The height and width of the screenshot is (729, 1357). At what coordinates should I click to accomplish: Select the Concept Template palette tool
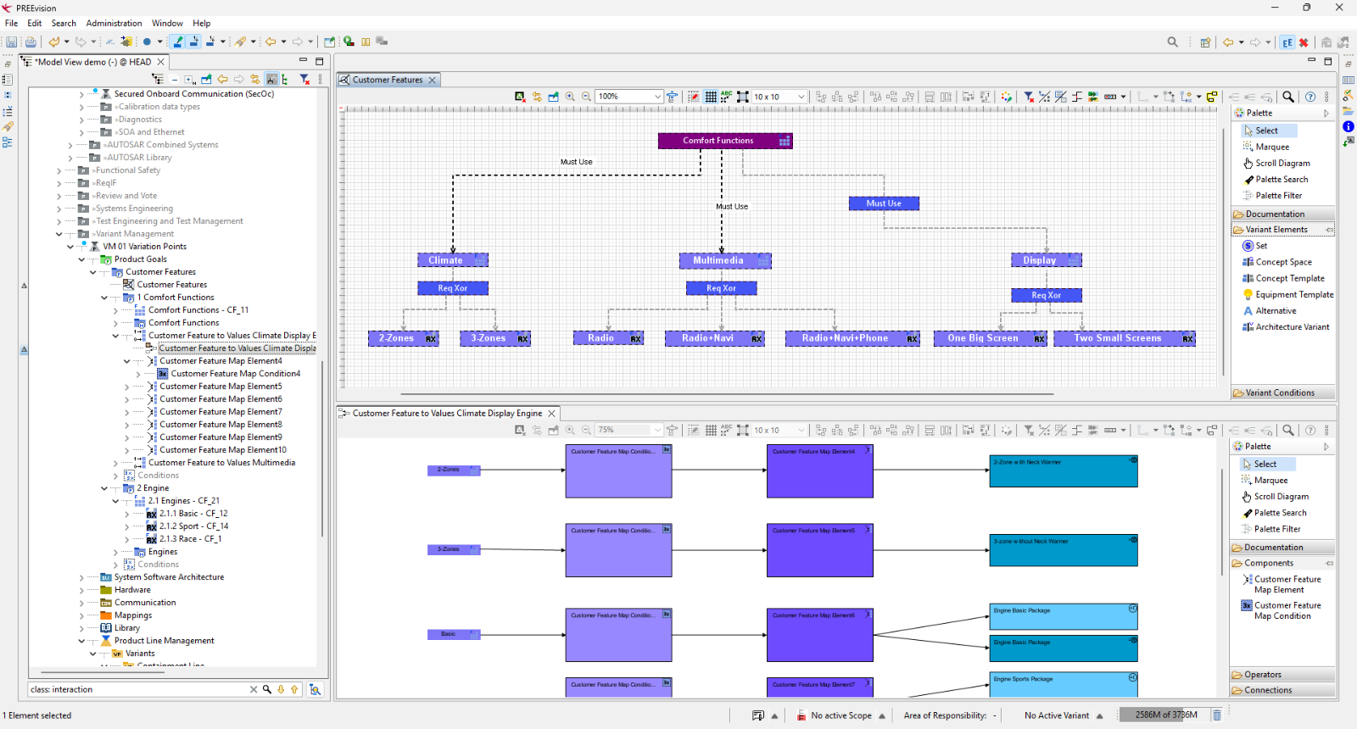pos(1283,278)
